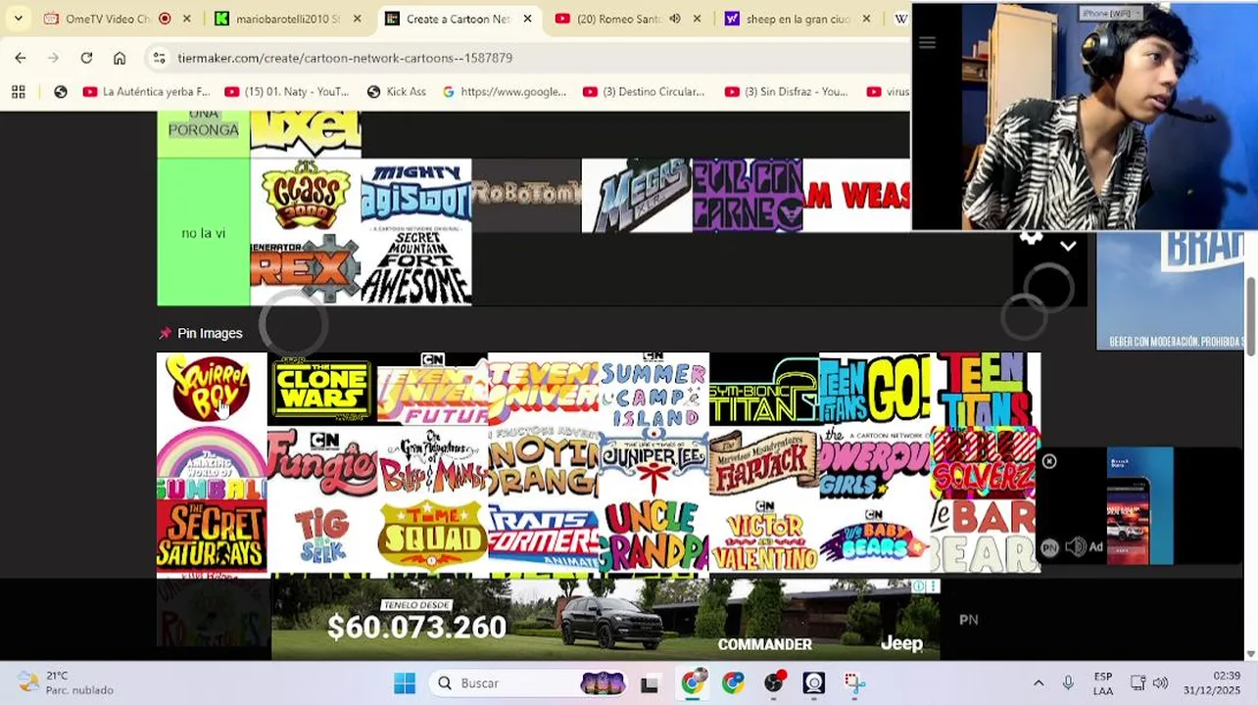Open the Destino Circular bookmark
This screenshot has height=705, width=1258.
tap(644, 91)
